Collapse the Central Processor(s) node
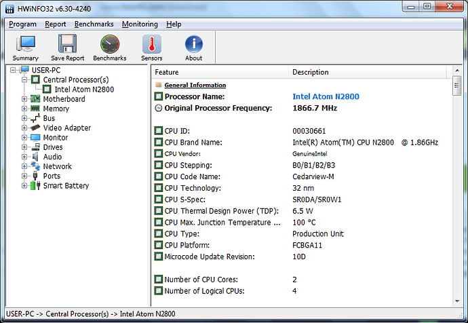 24,79
